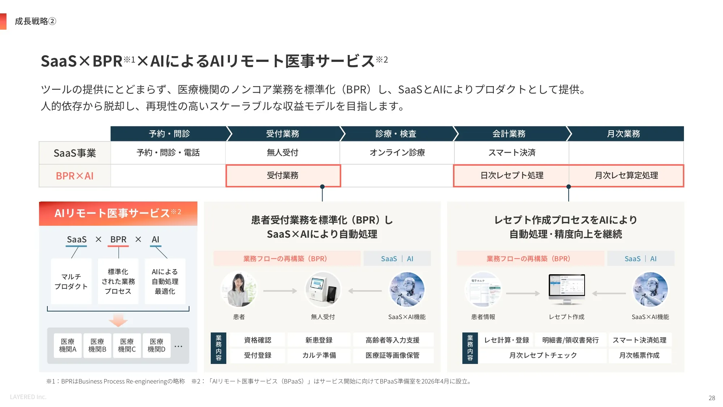Click the 医療証等画像保管 task box
The image size is (723, 407).
click(393, 356)
